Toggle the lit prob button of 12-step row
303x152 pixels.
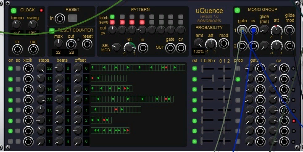point(238,79)
